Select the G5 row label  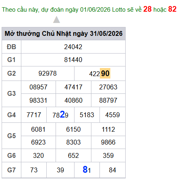pyautogui.click(x=11, y=136)
